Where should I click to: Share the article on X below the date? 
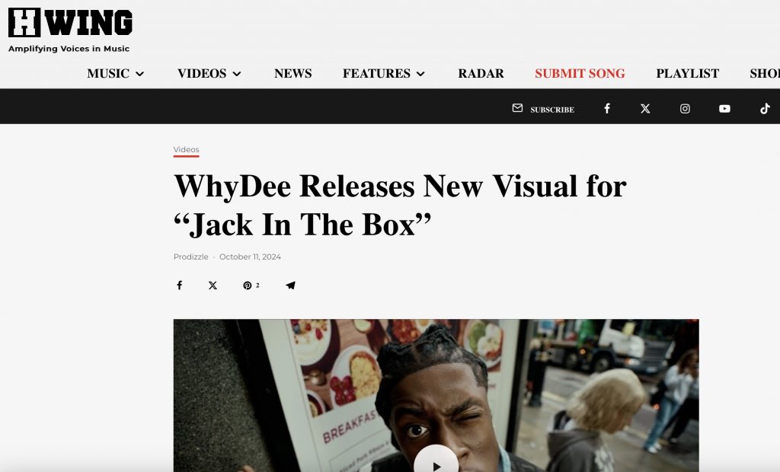[x=213, y=285]
